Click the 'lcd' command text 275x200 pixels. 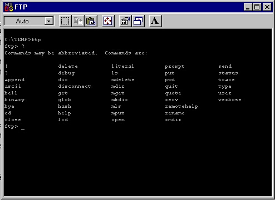[63, 119]
